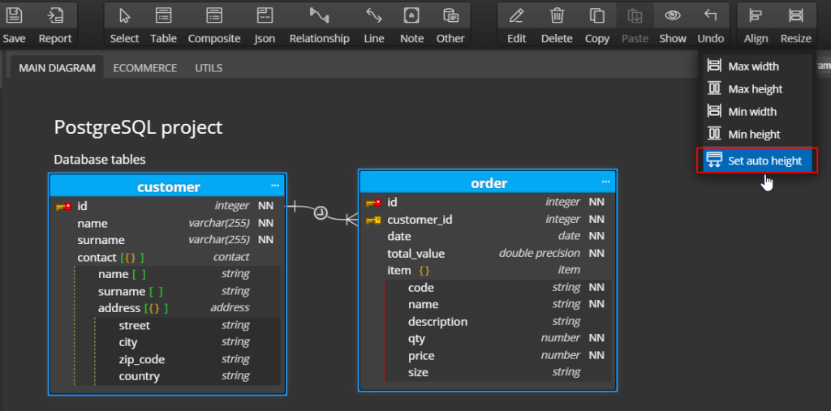Select the zip_code field row
Image resolution: width=831 pixels, height=411 pixels.
point(187,360)
